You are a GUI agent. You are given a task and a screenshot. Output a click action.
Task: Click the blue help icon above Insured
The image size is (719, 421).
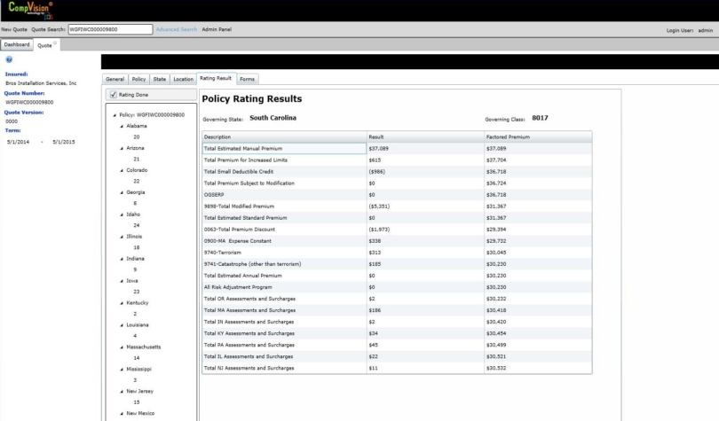(x=9, y=59)
